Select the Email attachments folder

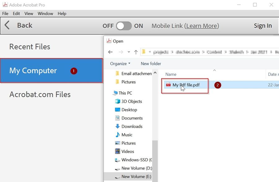click(x=136, y=74)
